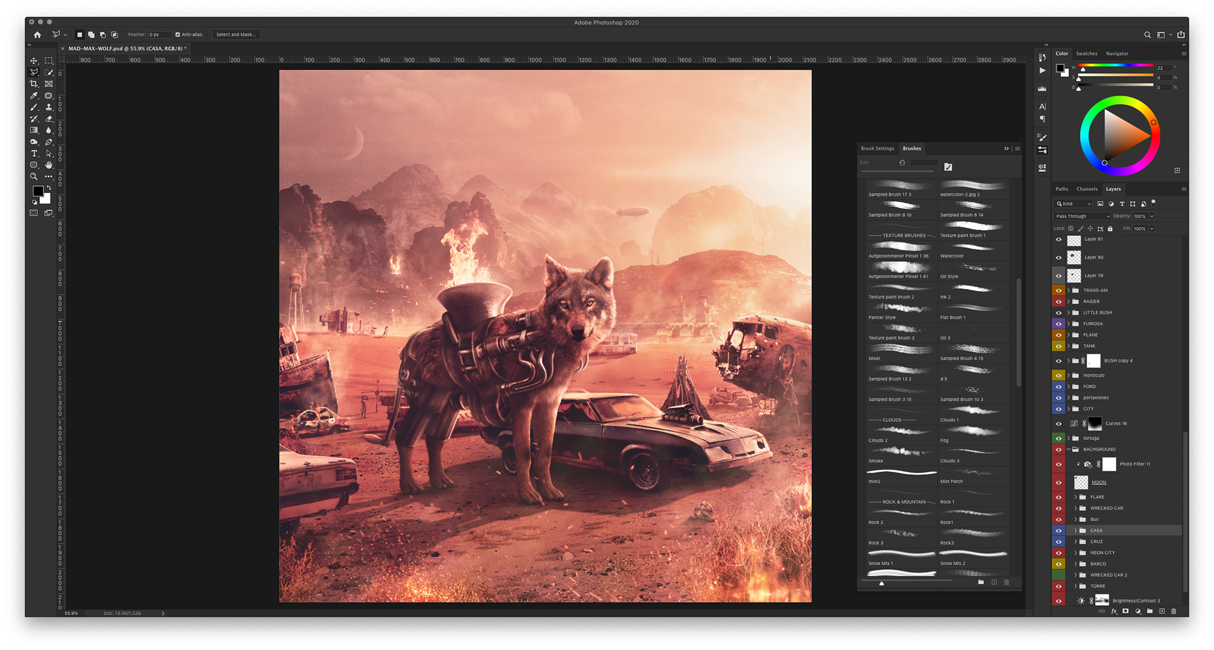The width and height of the screenshot is (1214, 650).
Task: Switch to the Brush Settings tab
Action: pyautogui.click(x=877, y=149)
